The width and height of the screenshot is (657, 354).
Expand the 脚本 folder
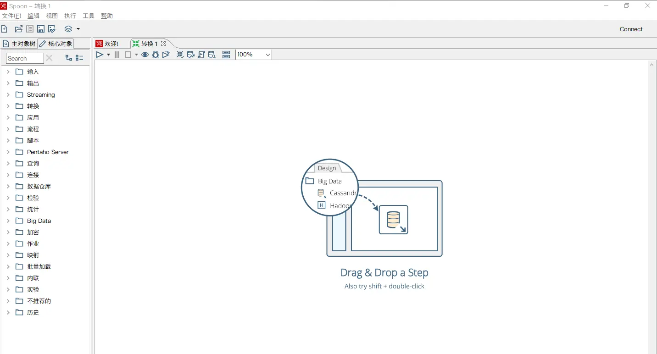pyautogui.click(x=8, y=140)
